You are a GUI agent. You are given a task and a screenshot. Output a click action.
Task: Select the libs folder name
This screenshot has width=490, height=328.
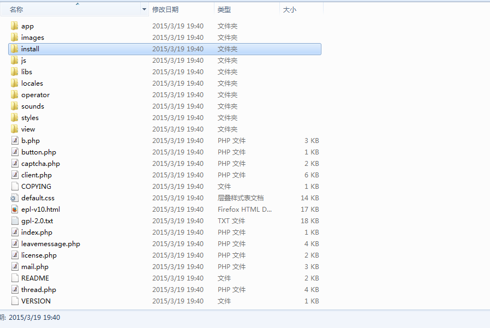tap(27, 71)
